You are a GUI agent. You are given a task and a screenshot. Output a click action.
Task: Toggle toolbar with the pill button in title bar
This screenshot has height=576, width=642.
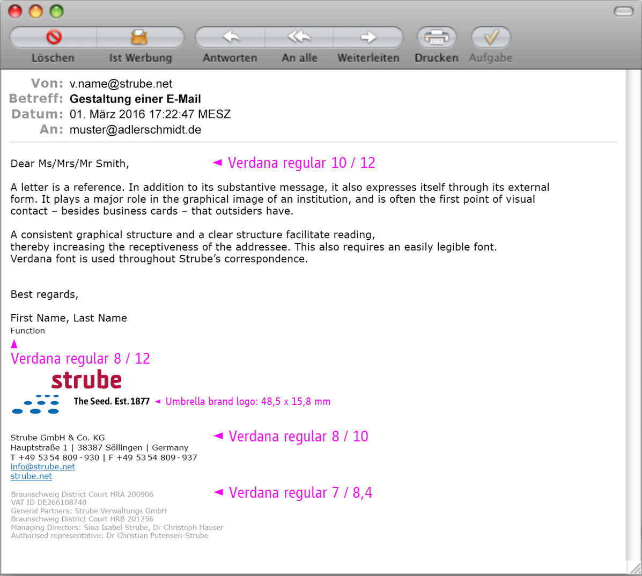coord(623,12)
